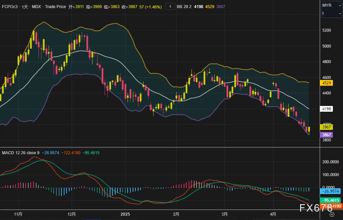
Task: Click the 12月 label on time axis
Action: (72, 214)
